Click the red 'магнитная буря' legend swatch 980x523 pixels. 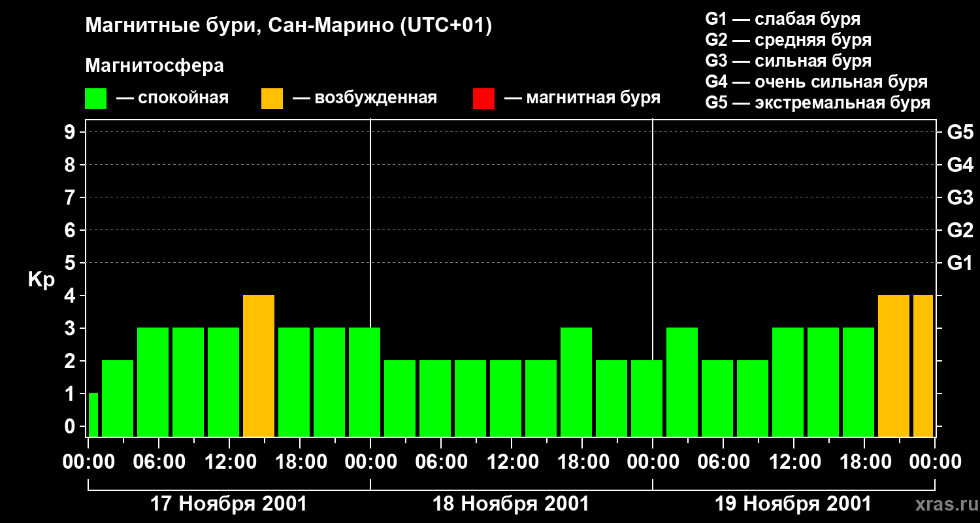[483, 99]
